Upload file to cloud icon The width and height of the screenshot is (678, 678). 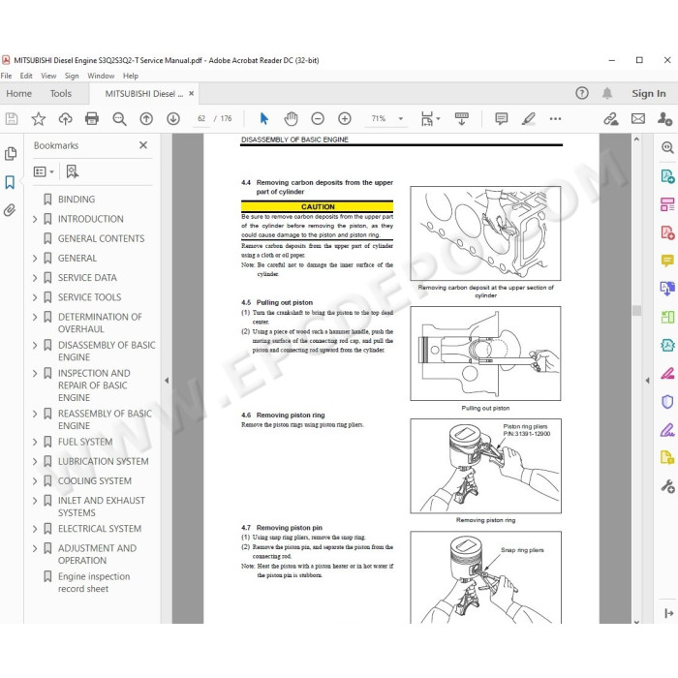click(x=65, y=118)
